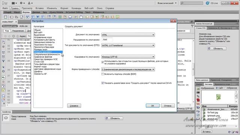Click Отмена in the Настройки dialog
This screenshot has height=135, width=240.
[168, 106]
